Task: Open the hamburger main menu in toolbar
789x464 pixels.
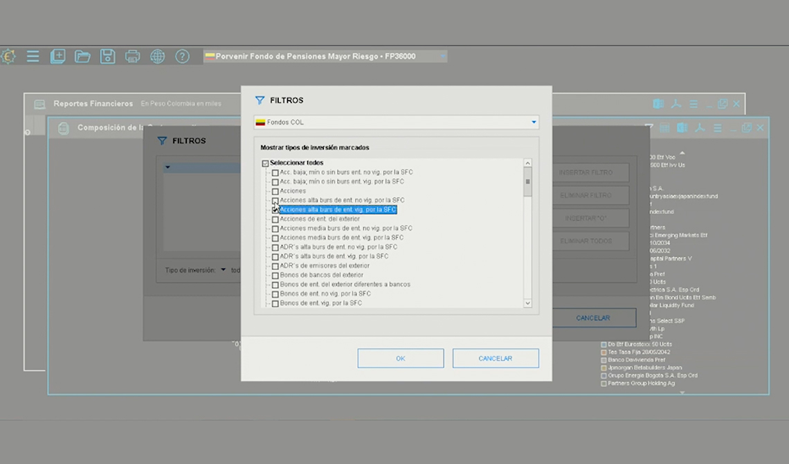Action: coord(33,56)
